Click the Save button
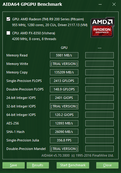This screenshot has height=173, width=121. [x=14, y=165]
